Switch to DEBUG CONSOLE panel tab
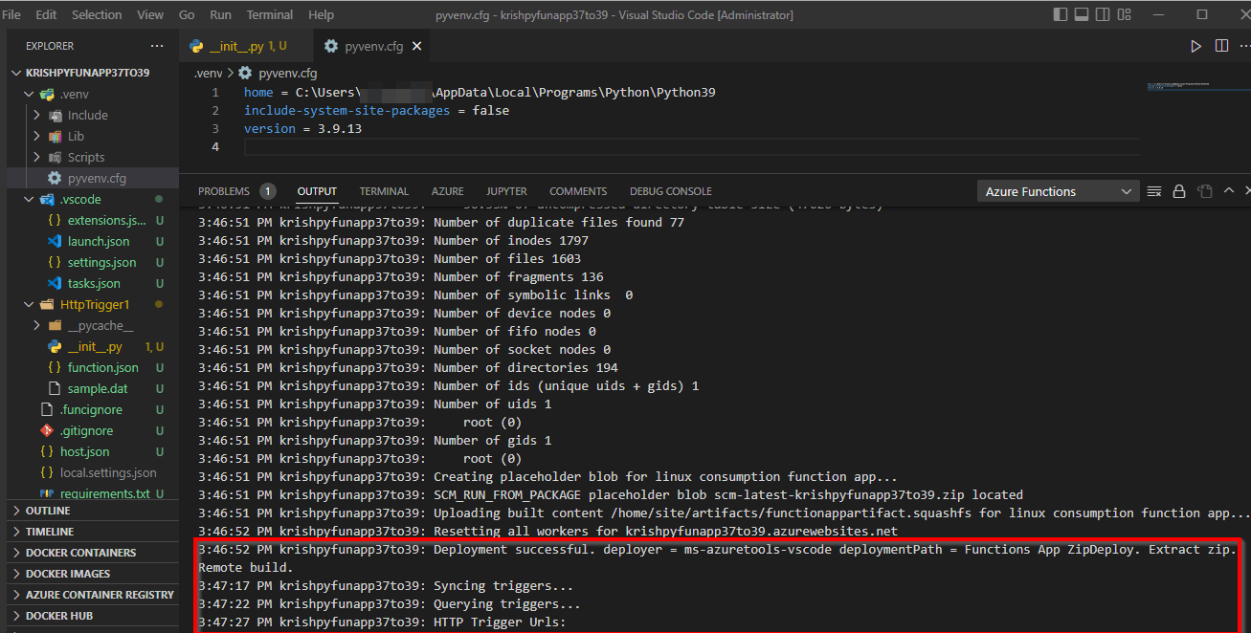Screen dimensions: 1251x633 tap(670, 191)
